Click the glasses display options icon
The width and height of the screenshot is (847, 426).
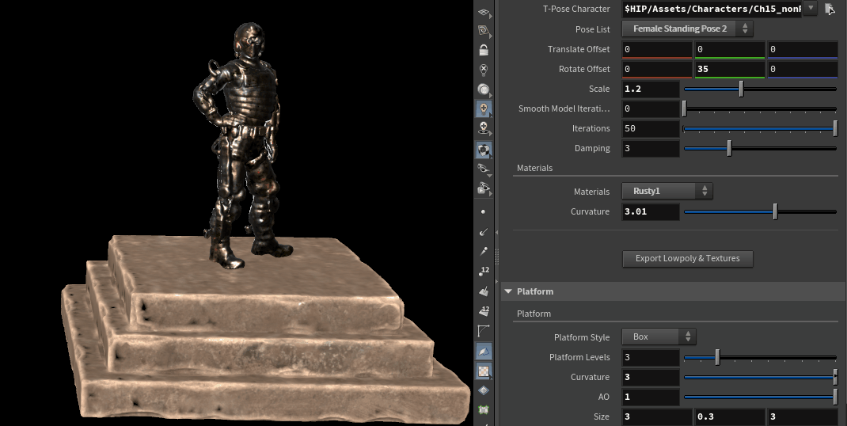[484, 169]
